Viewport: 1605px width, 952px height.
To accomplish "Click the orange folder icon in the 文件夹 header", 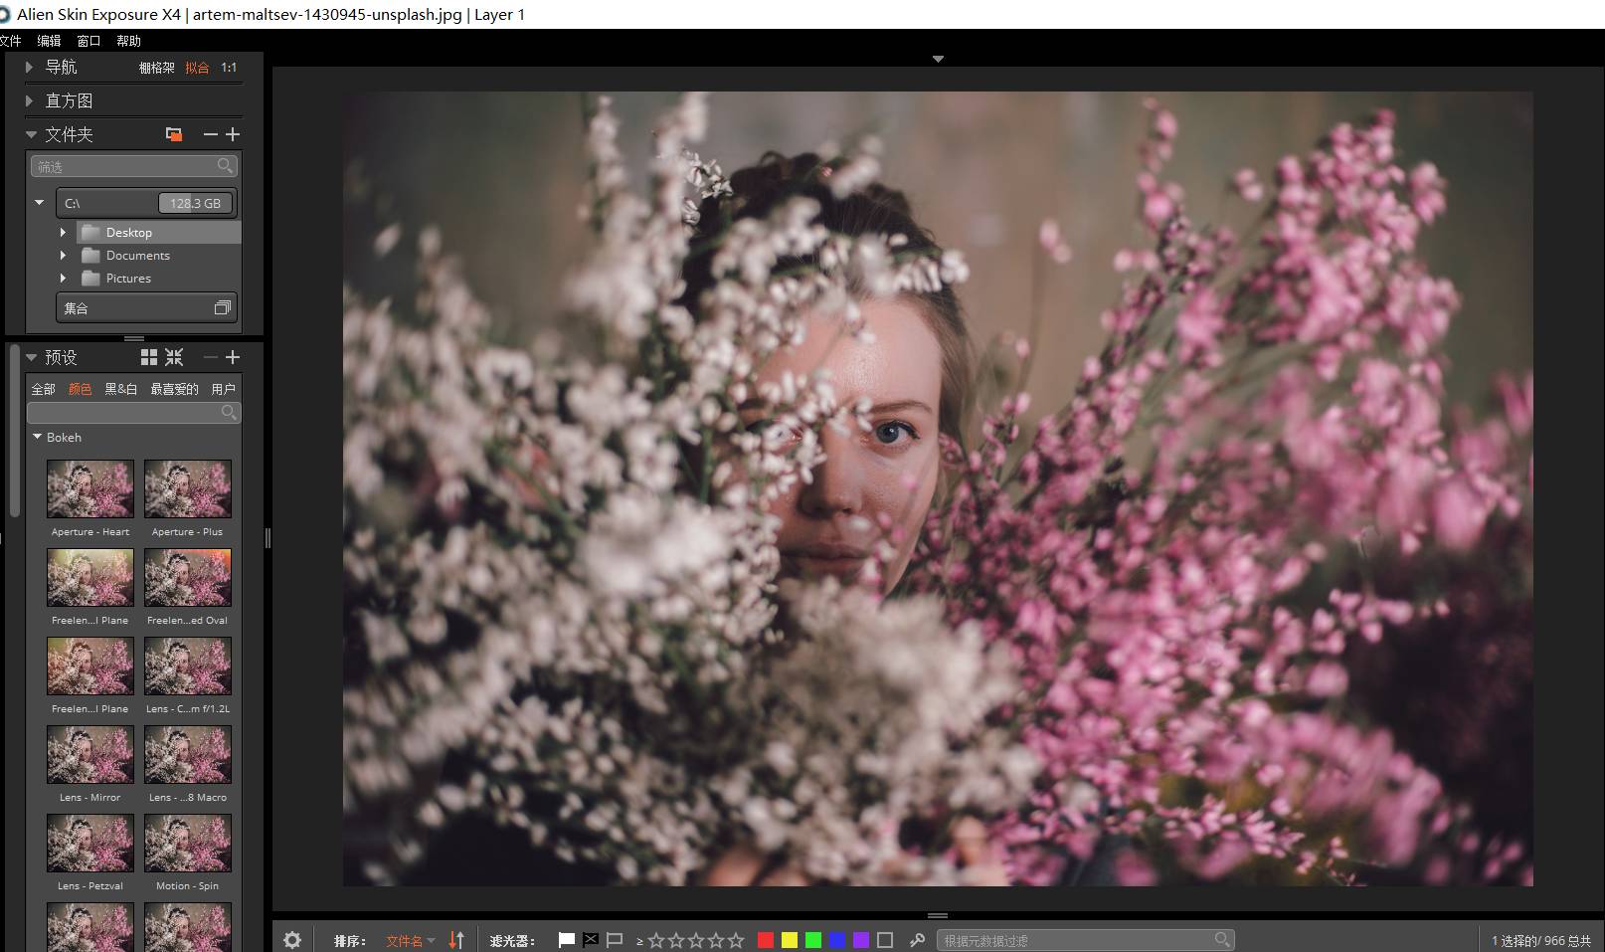I will tap(174, 134).
